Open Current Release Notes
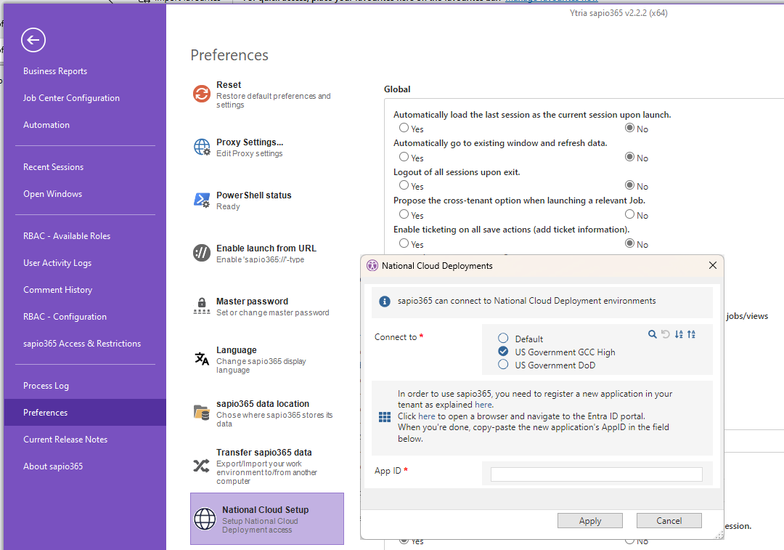Viewport: 784px width, 550px height. point(65,440)
